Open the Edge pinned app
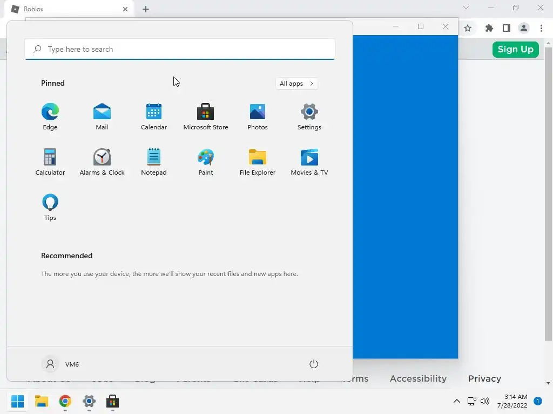 click(50, 117)
